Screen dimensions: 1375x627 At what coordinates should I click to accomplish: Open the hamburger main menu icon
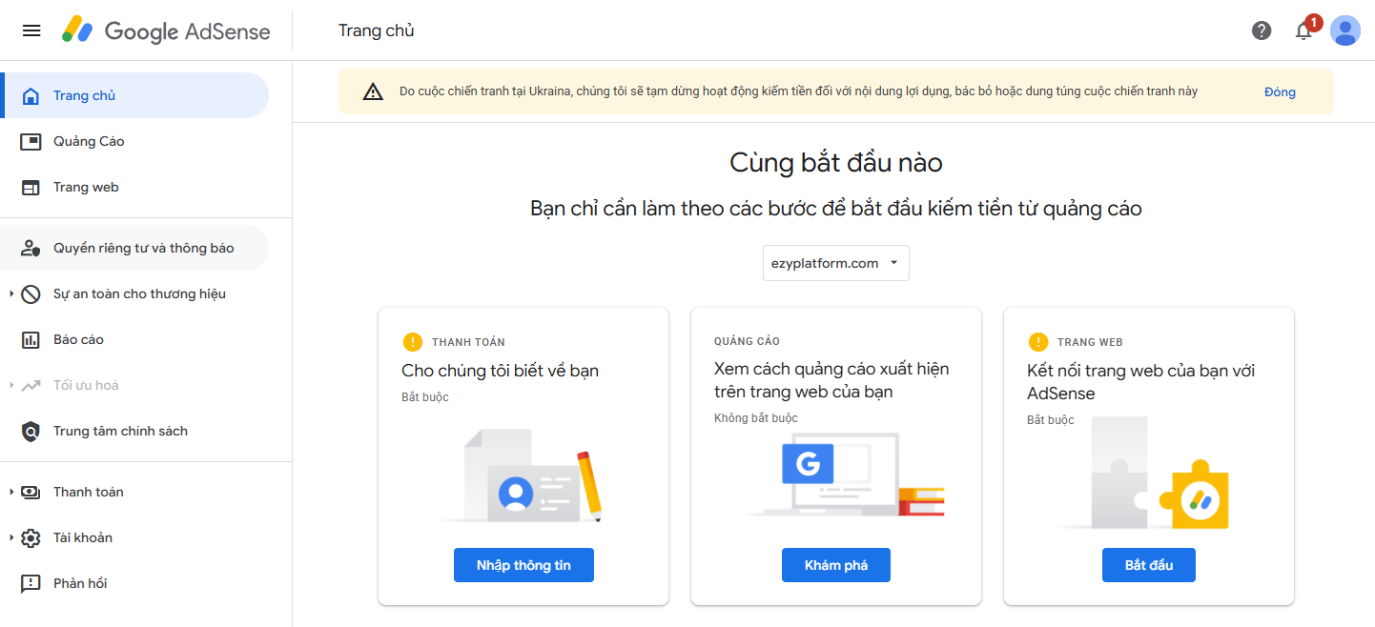(31, 30)
